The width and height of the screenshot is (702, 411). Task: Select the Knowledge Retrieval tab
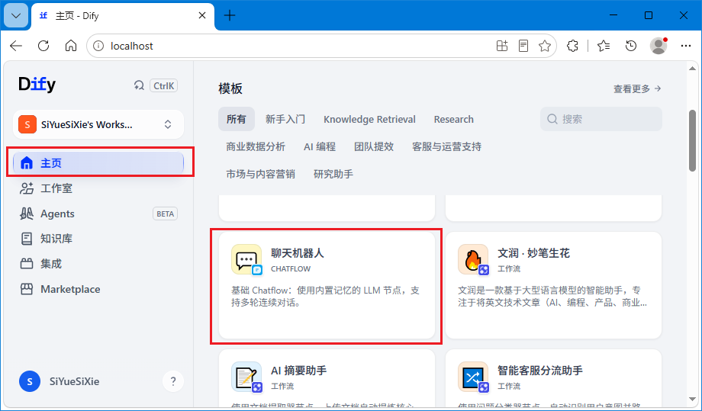(x=369, y=120)
